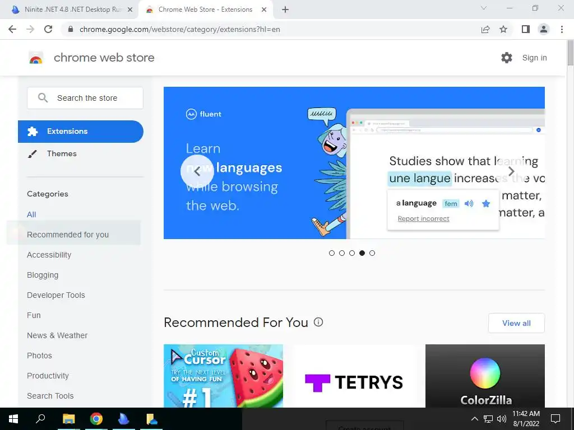Choose the Search Tools category
This screenshot has height=430, width=574.
(x=50, y=396)
